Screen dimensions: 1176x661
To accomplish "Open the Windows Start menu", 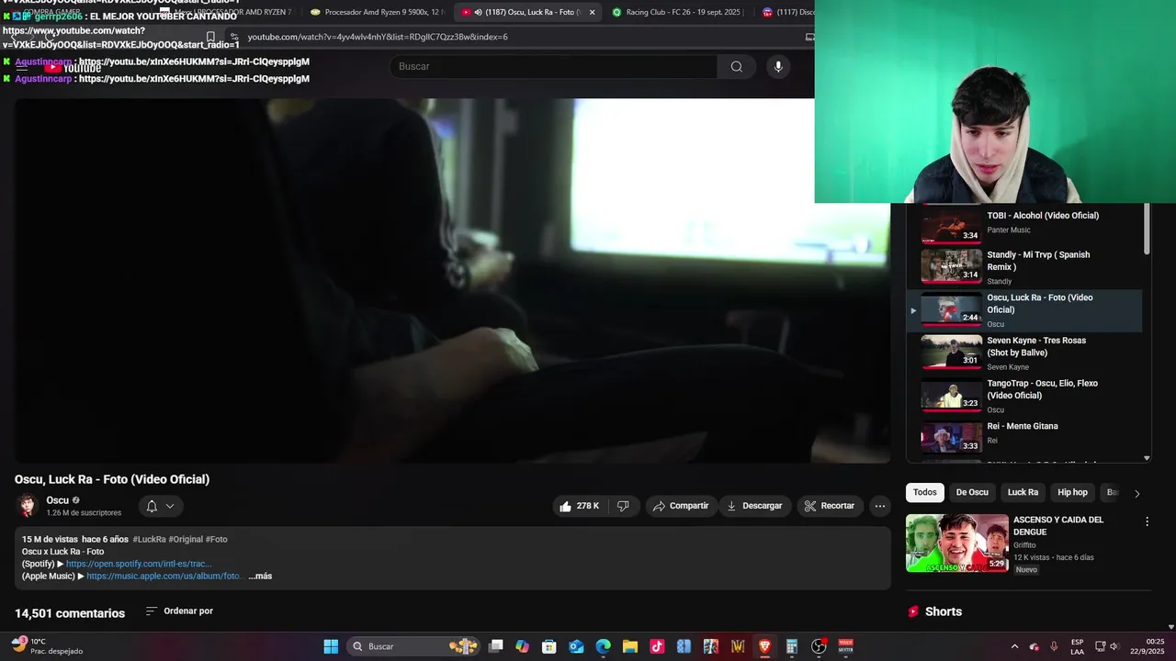I will click(331, 646).
